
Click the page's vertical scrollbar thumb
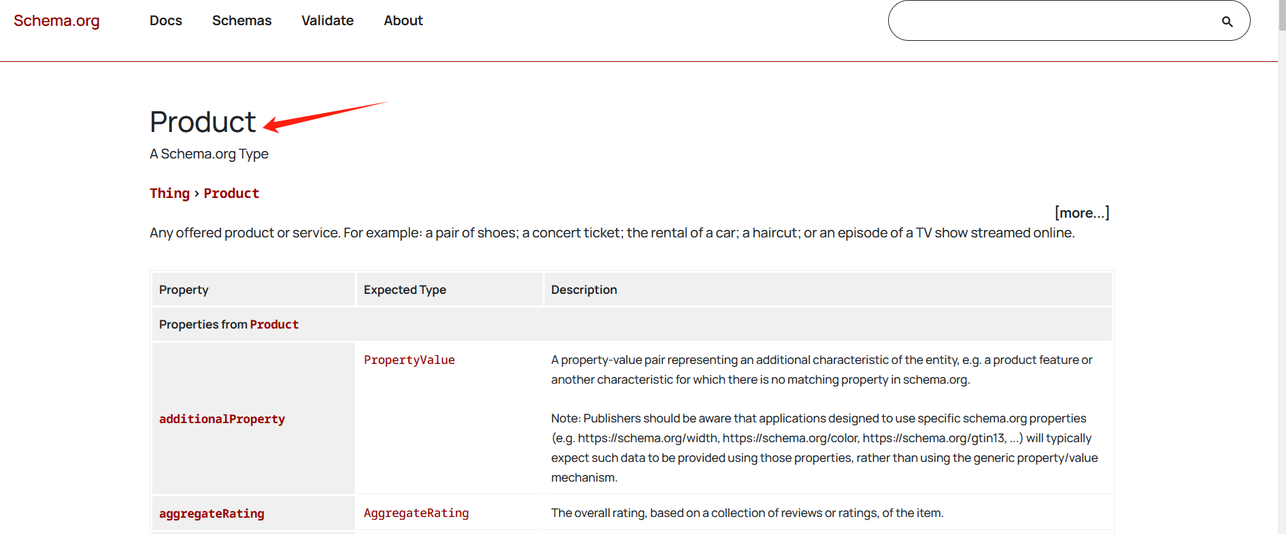[1281, 15]
